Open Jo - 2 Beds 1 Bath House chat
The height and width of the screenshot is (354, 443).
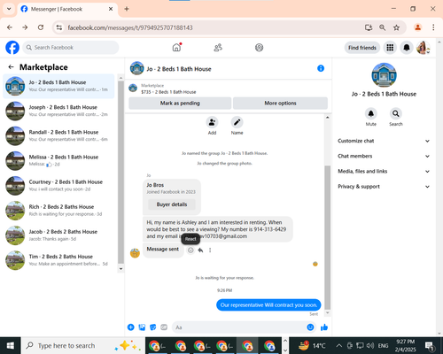[x=58, y=86]
